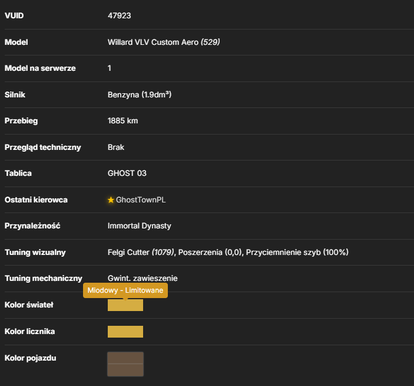The width and height of the screenshot is (414, 386).
Task: Click the Tuning wizualny label
Action: [x=35, y=252]
